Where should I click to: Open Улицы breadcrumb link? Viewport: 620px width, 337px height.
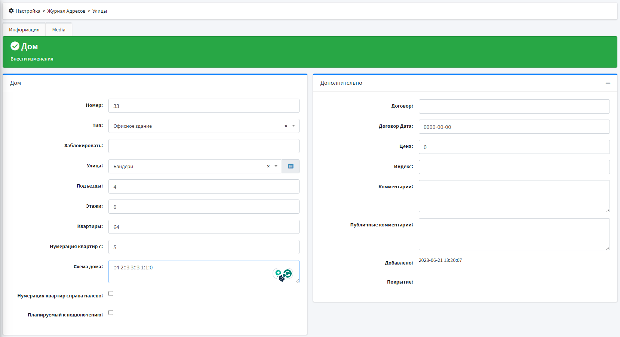coord(99,11)
